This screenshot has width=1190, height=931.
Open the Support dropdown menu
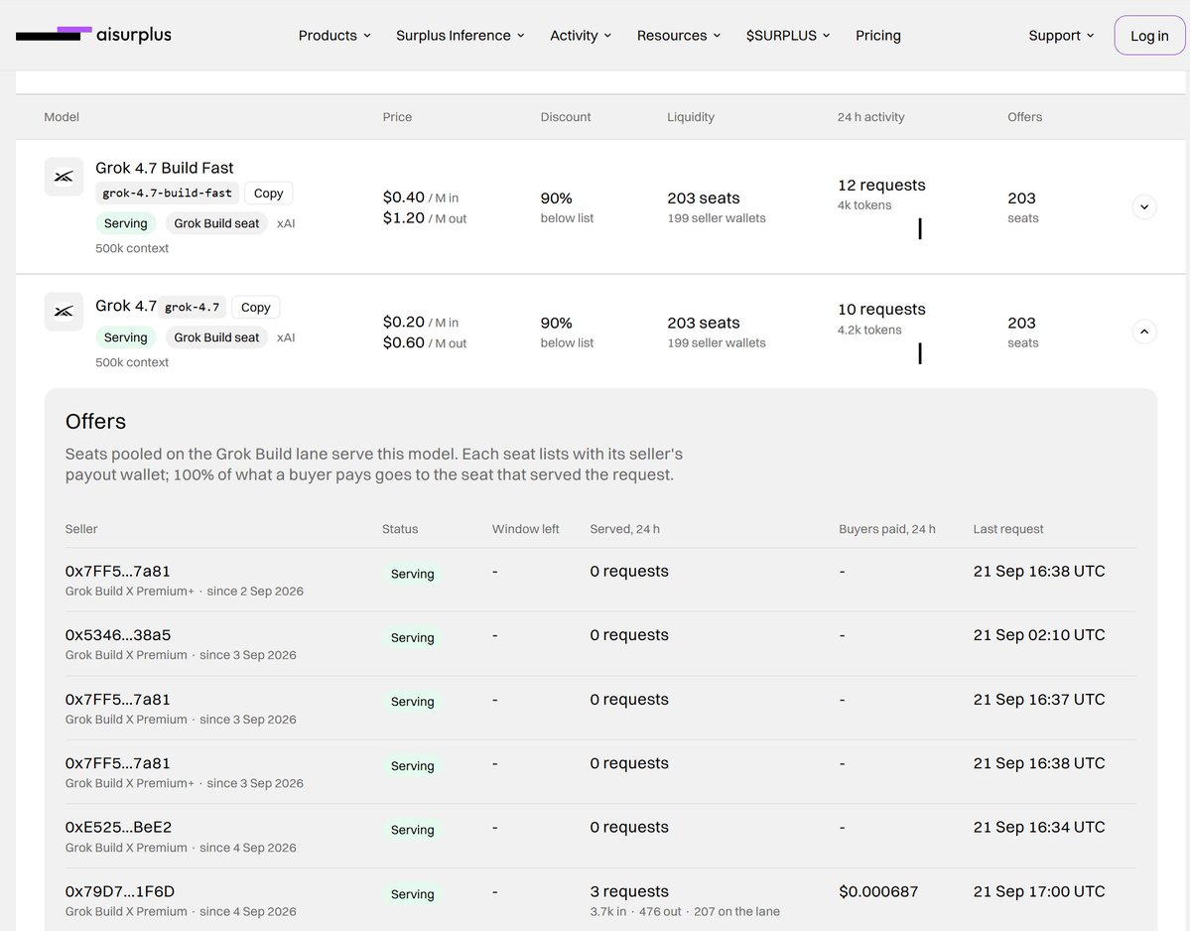[x=1061, y=36]
